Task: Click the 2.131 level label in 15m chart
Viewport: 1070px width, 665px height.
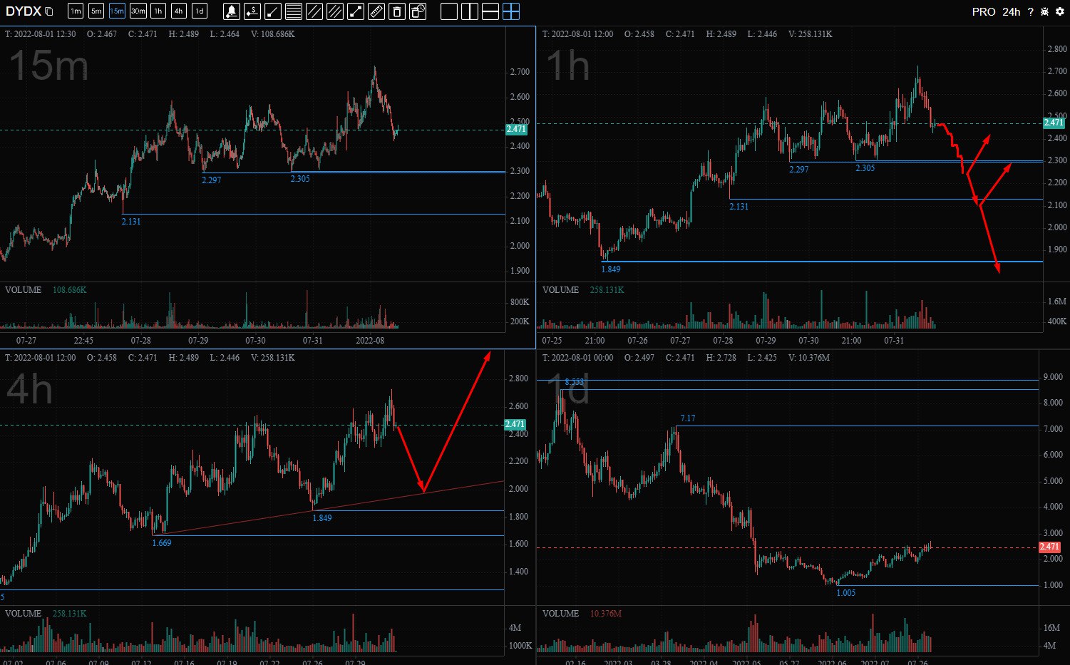Action: (131, 222)
